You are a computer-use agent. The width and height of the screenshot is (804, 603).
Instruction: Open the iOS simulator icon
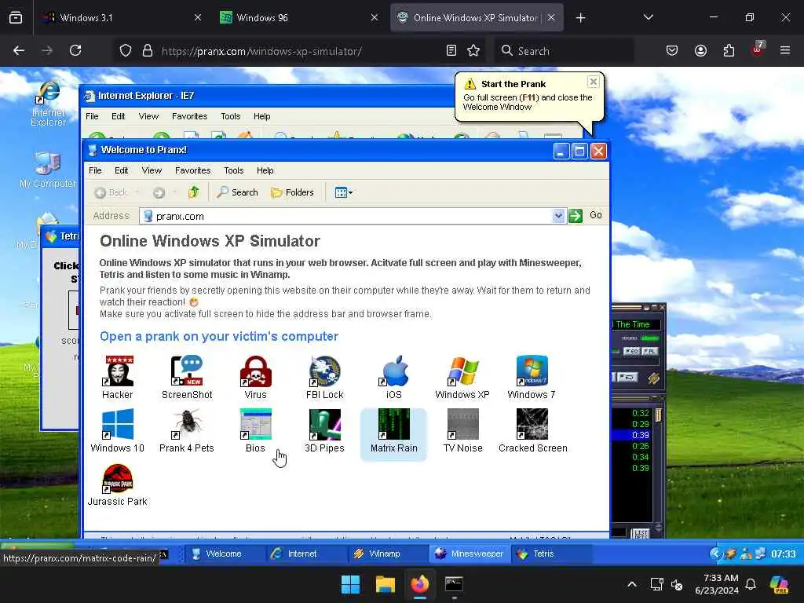tap(394, 378)
